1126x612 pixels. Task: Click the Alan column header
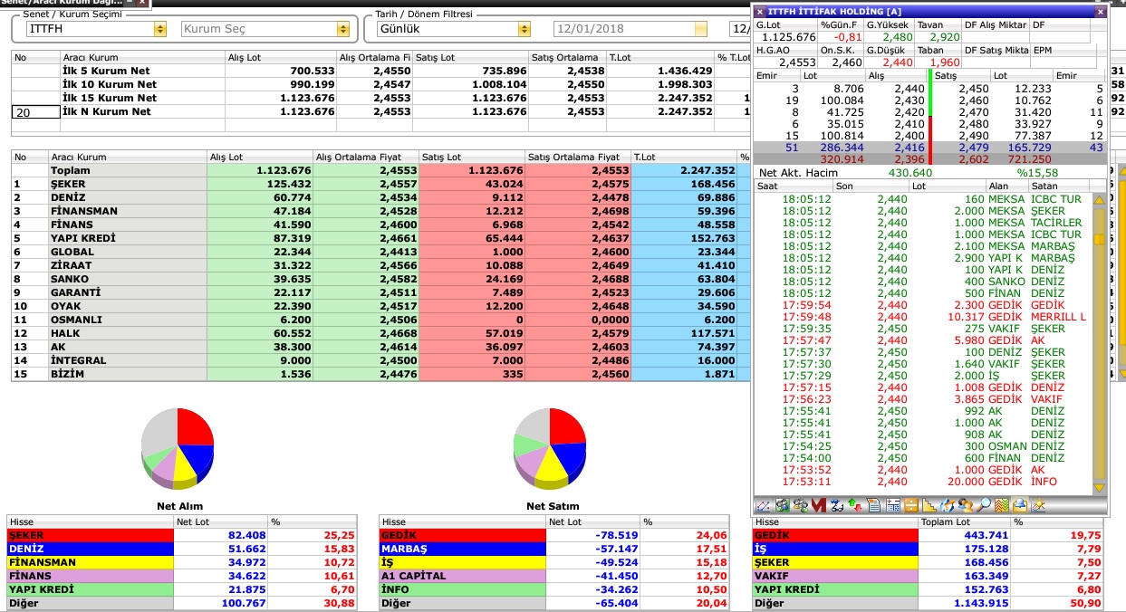tap(1008, 186)
